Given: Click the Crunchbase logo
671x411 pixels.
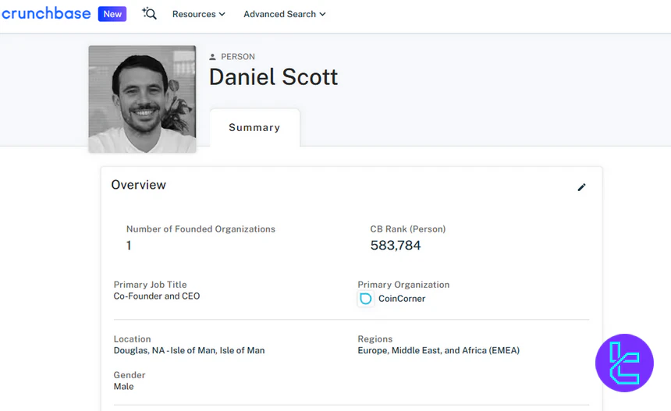Looking at the screenshot, I should click(46, 14).
